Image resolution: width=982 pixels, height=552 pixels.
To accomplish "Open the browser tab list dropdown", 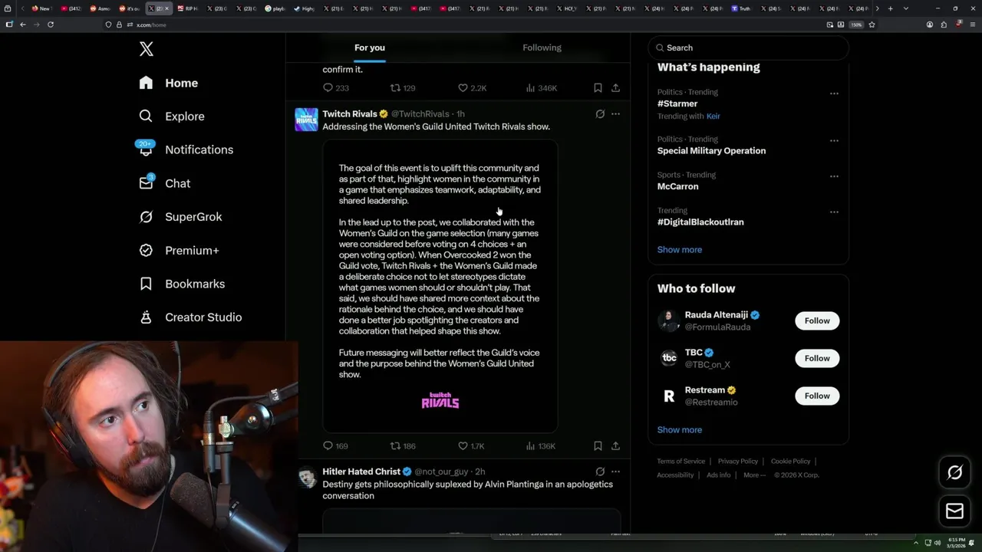I will click(906, 8).
